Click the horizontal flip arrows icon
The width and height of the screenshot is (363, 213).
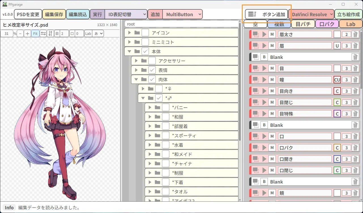[43, 33]
